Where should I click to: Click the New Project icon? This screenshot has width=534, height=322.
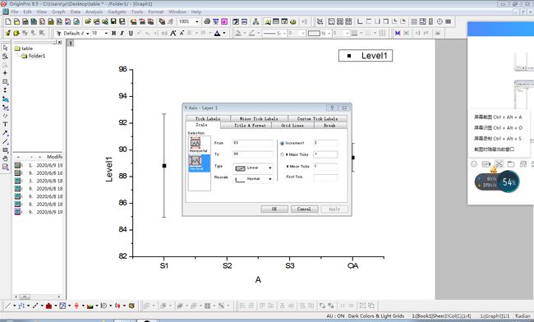coord(8,21)
